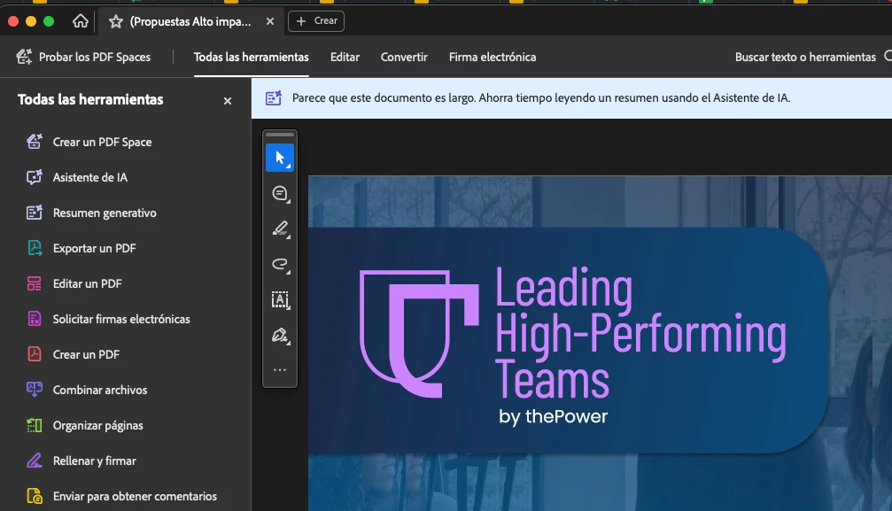Select the freehand lasso draw tool

pos(280,264)
